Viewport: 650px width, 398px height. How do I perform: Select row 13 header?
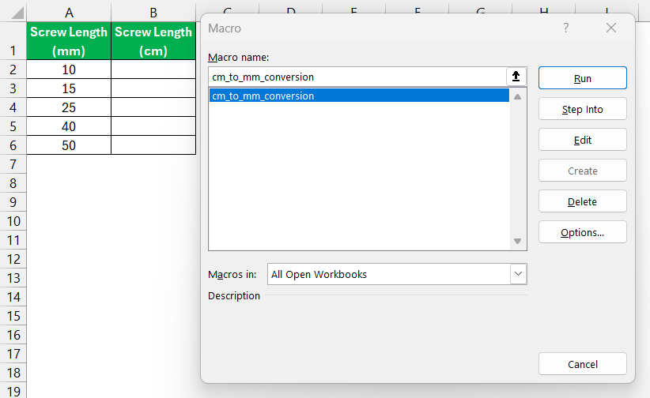[13, 278]
